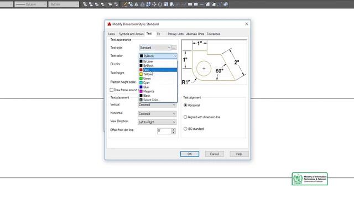Click the Bring to Front draw order icon
Image resolution: width=354 pixels, height=199 pixels.
85,4
